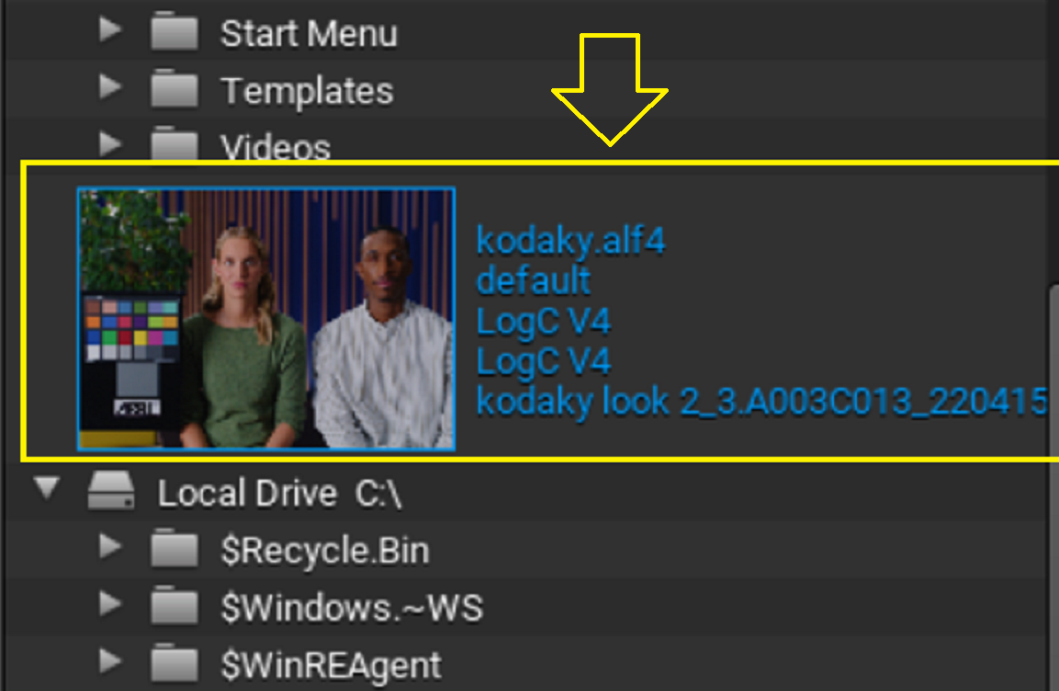The width and height of the screenshot is (1059, 691).
Task: Click the $Windows.~WS folder icon
Action: point(175,606)
